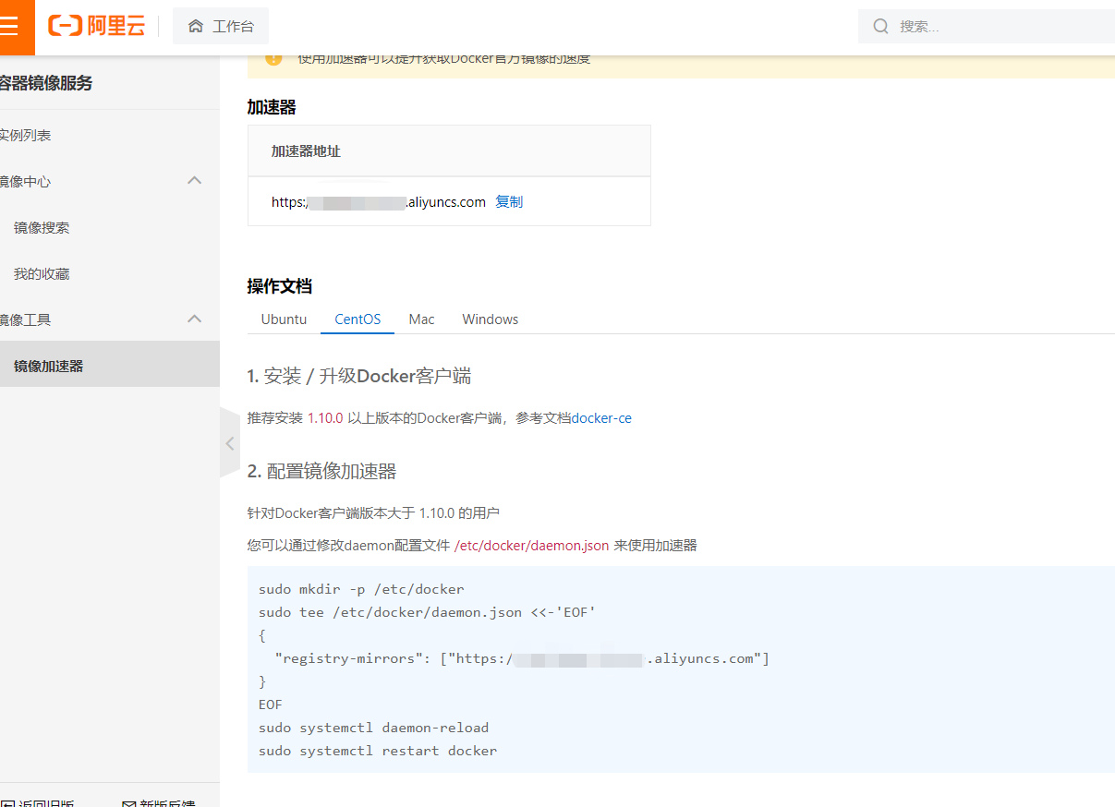Collapse the 镜像工具 sidebar section
This screenshot has width=1115, height=807.
point(194,319)
